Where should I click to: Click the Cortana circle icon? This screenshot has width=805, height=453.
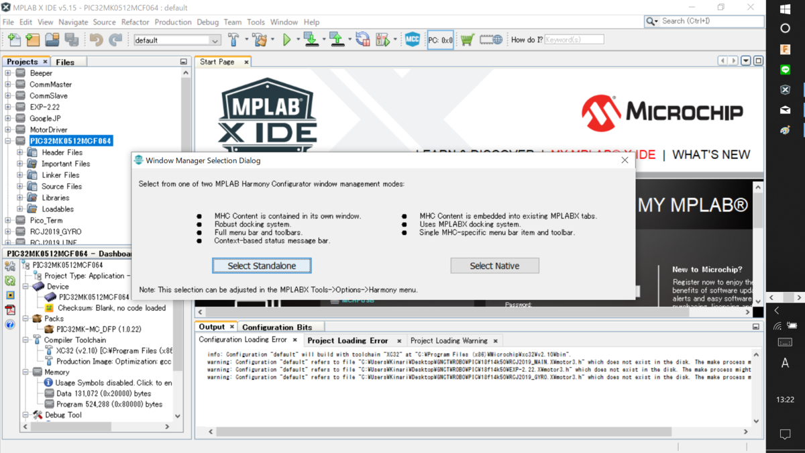click(786, 29)
